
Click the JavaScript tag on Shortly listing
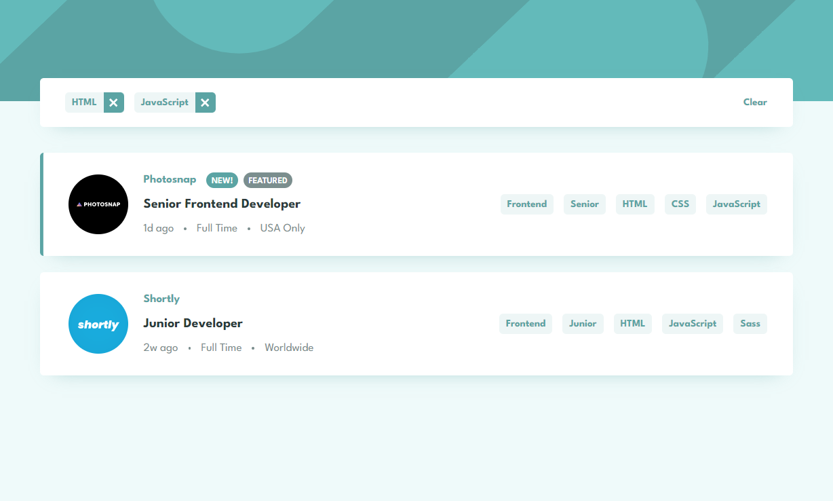692,324
